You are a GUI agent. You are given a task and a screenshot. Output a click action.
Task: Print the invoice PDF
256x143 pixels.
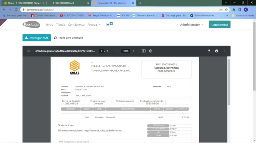click(216, 51)
